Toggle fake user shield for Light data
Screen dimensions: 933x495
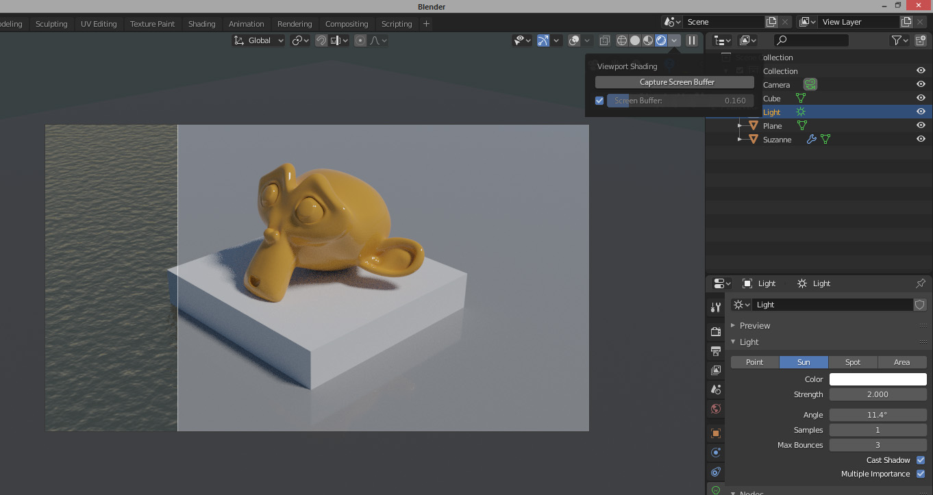(920, 305)
